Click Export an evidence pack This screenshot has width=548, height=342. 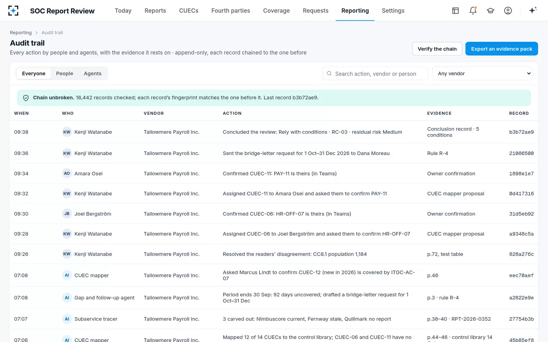[x=502, y=49]
